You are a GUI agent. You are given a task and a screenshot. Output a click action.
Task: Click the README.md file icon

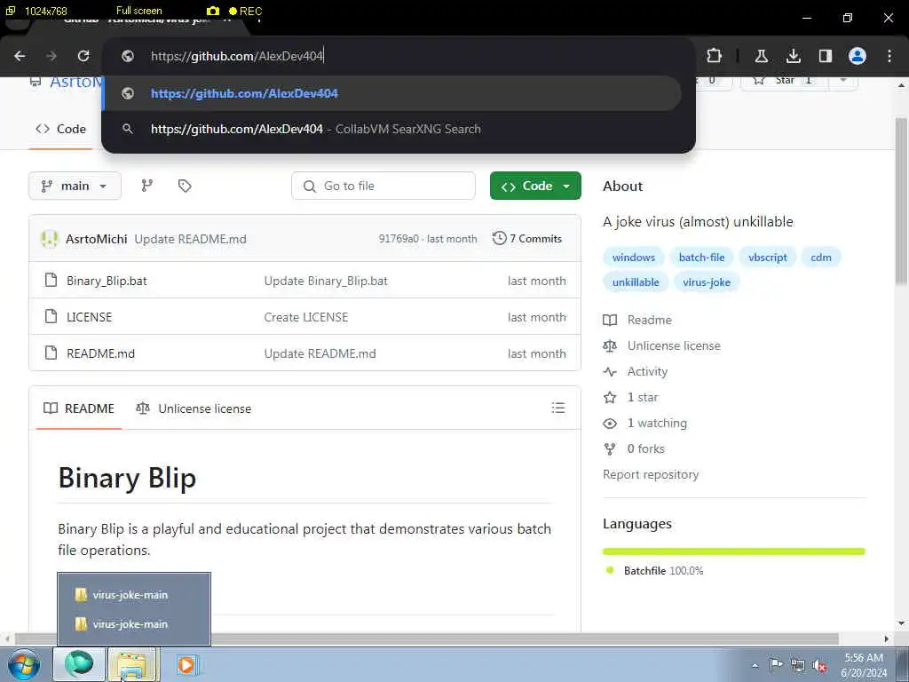(51, 353)
